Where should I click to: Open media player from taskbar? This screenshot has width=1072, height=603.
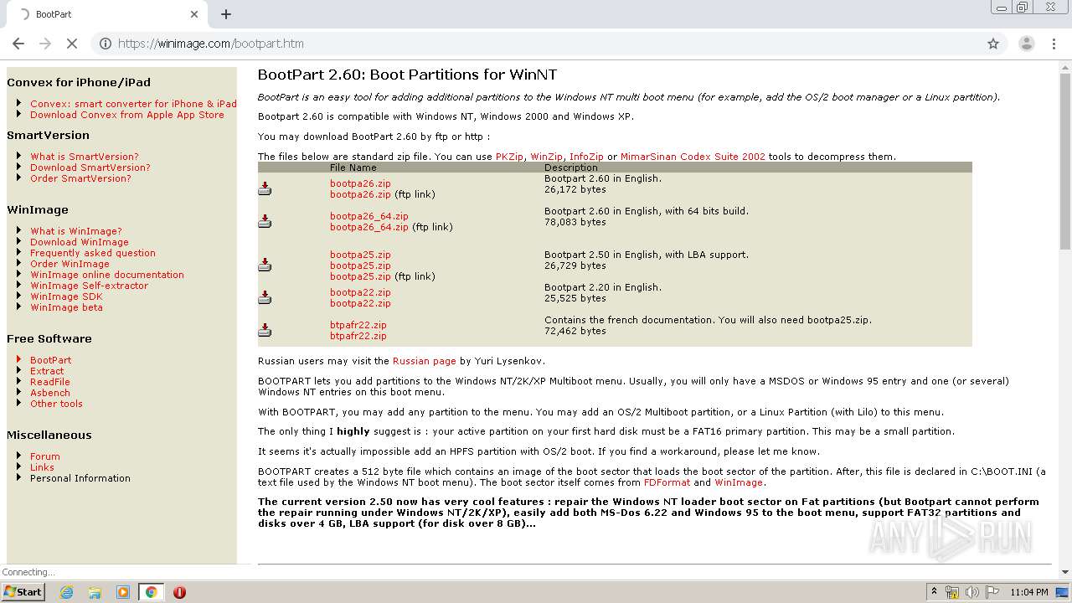click(123, 592)
